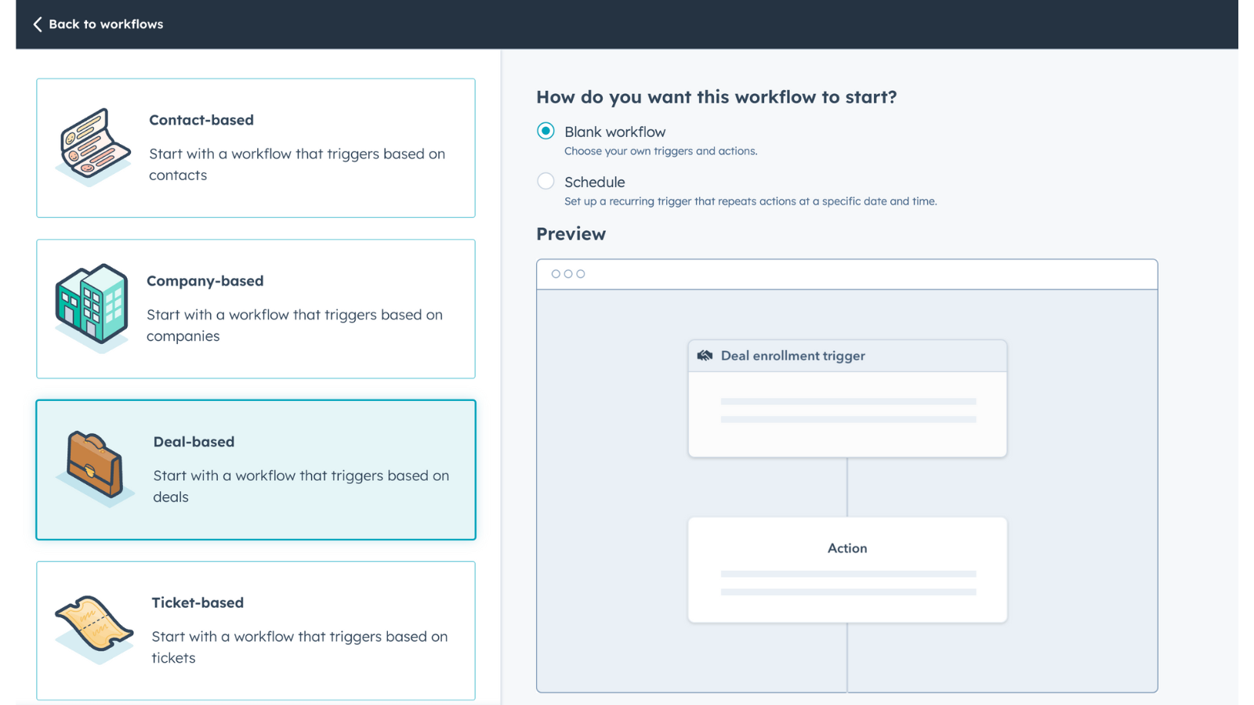Click the three dots in preview window bar
Screen dimensions: 1254x705
(x=568, y=274)
